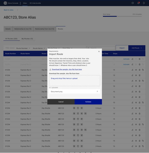Expand the Route Name filter dropdown
This screenshot has height=153, width=149.
pos(39,48)
